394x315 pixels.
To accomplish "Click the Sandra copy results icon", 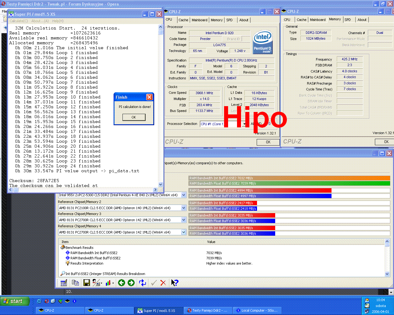I will [x=75, y=283].
